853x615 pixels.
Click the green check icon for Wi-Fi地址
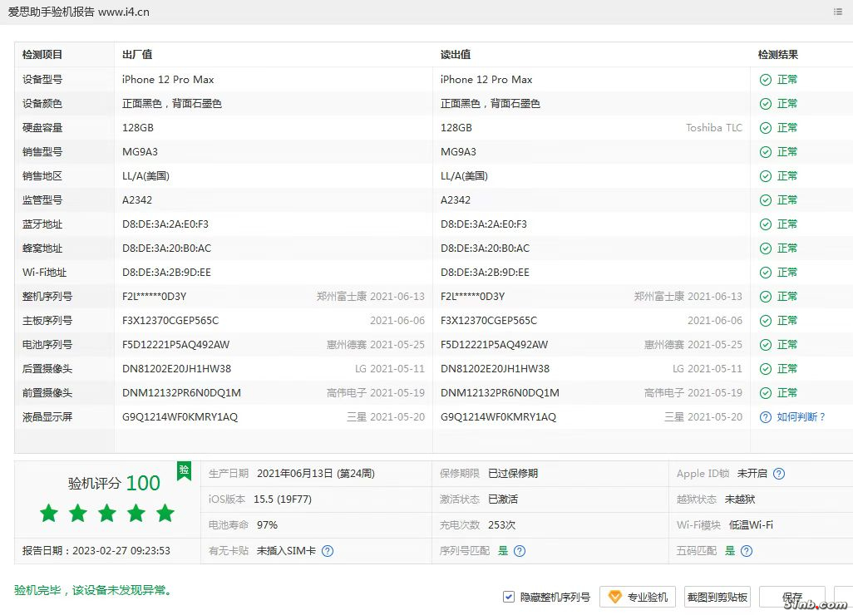pos(766,273)
